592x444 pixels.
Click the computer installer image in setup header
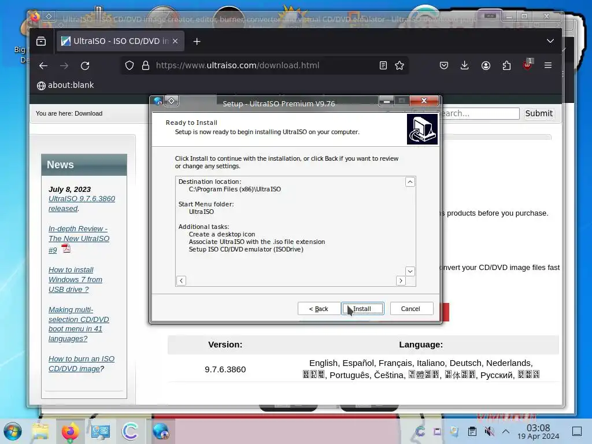point(422,129)
